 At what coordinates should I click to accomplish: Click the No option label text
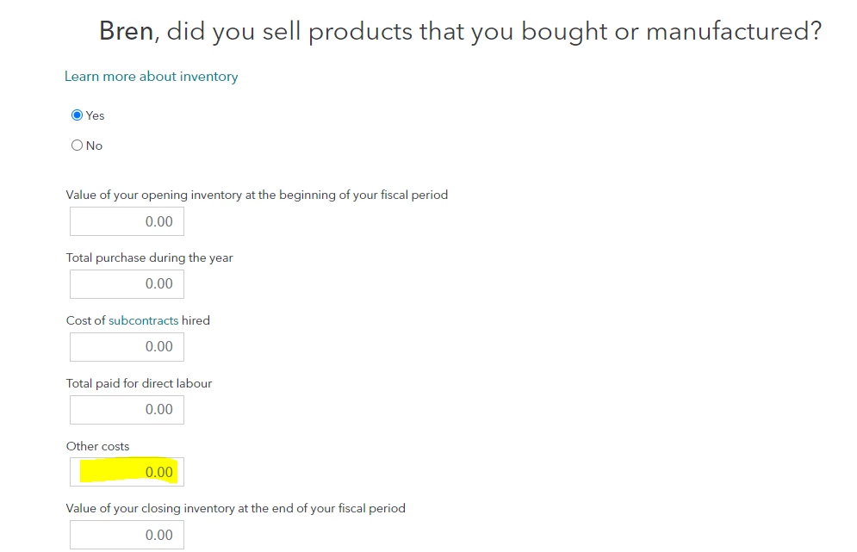tap(94, 146)
